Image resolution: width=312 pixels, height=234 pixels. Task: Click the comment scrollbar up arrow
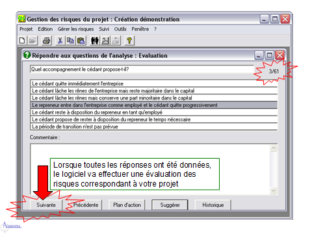coord(274,148)
